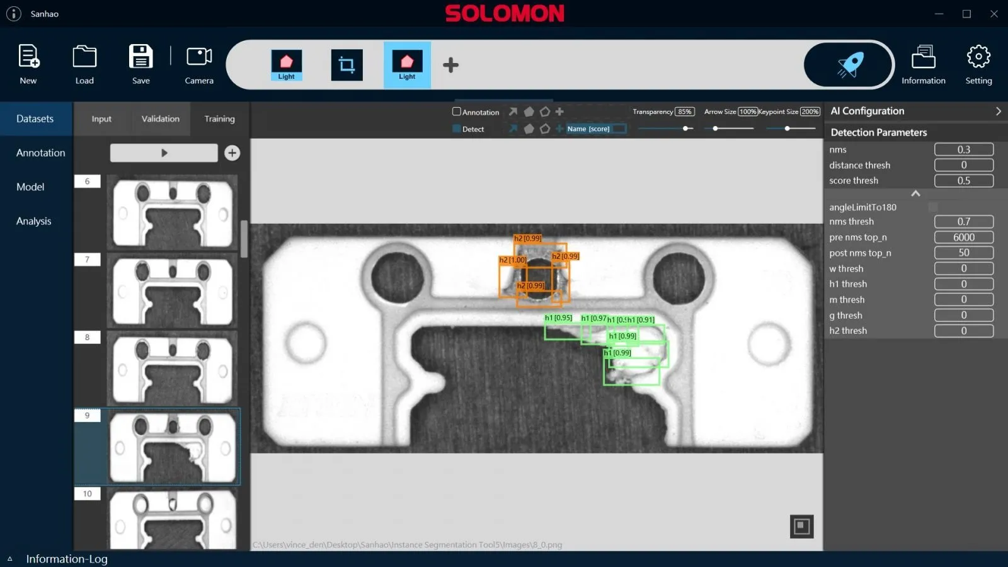Screen dimensions: 1008x567
Task: Select the highlighted second Light node
Action: [x=407, y=65]
